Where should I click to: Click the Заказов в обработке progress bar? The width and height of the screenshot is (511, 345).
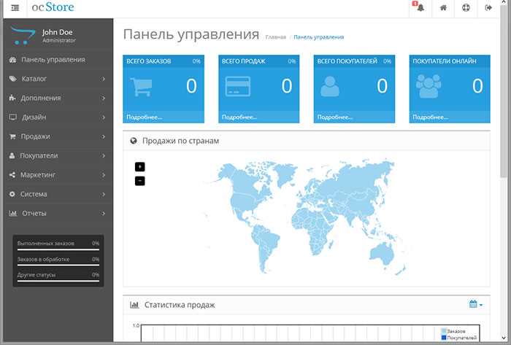(x=58, y=265)
